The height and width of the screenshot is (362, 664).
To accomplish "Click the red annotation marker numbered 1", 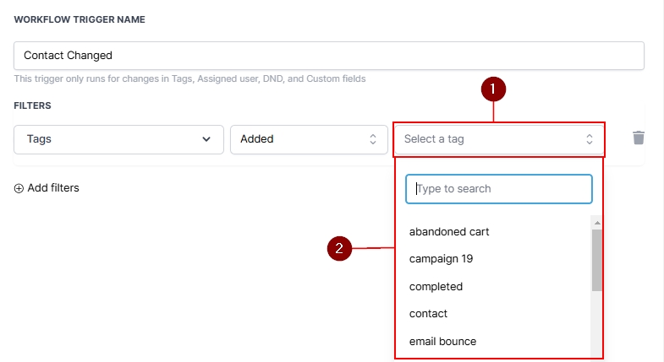I will pos(493,88).
